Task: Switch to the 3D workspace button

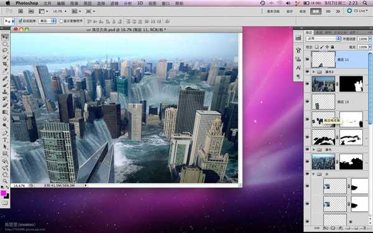Action: [x=328, y=11]
